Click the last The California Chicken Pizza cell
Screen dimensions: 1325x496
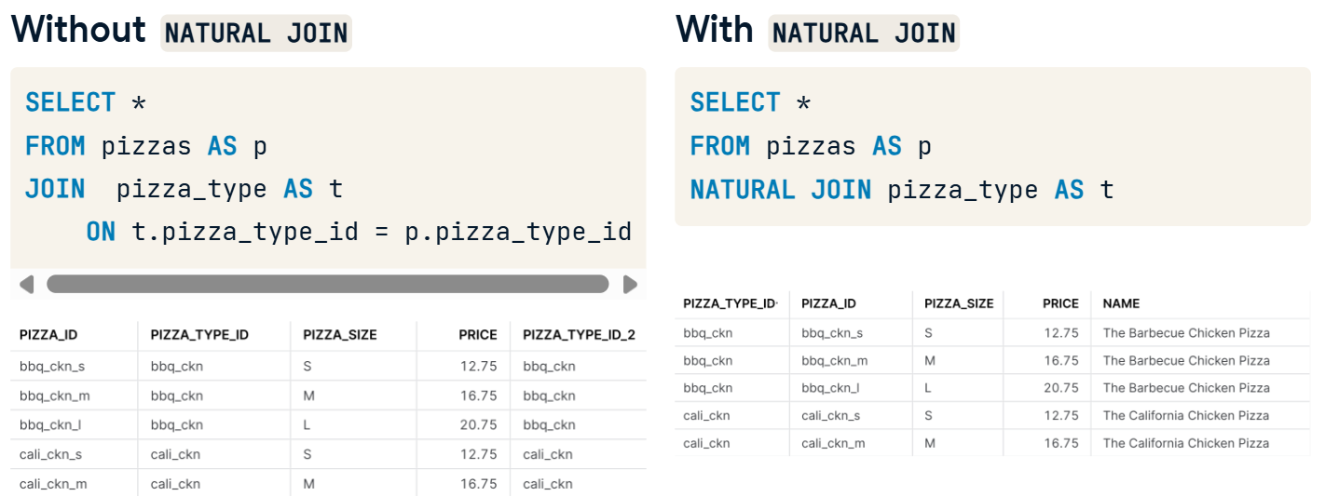(1186, 443)
